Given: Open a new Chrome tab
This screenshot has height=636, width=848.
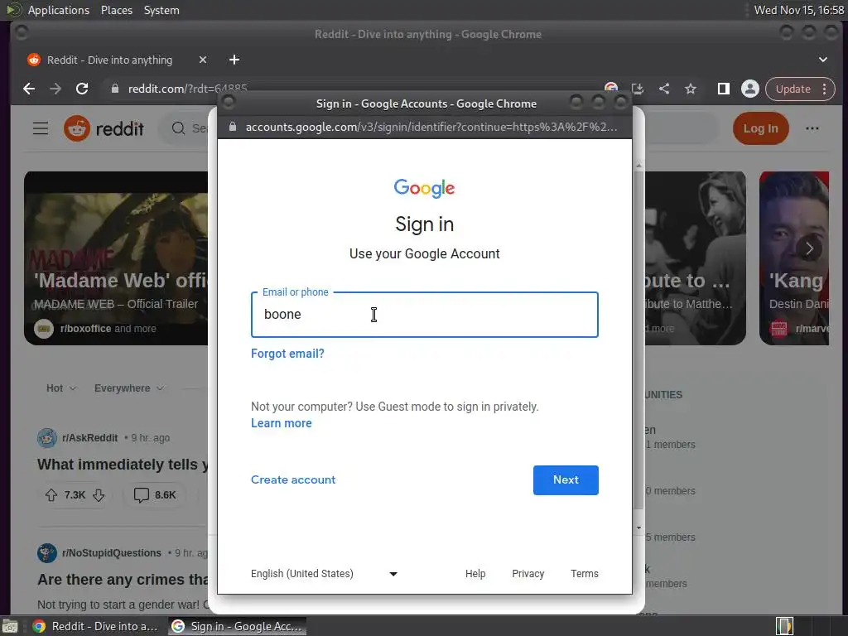Looking at the screenshot, I should [234, 60].
